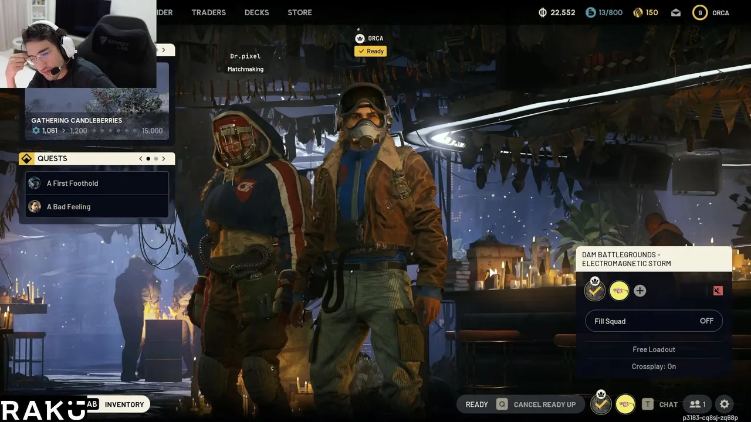
Task: Go to next quests page chevron
Action: (x=163, y=159)
